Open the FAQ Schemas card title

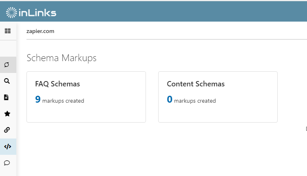pyautogui.click(x=57, y=84)
